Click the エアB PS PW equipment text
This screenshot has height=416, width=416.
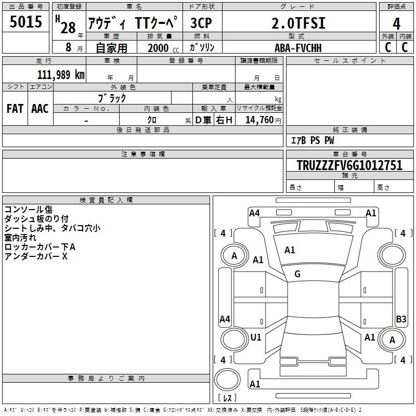click(312, 140)
